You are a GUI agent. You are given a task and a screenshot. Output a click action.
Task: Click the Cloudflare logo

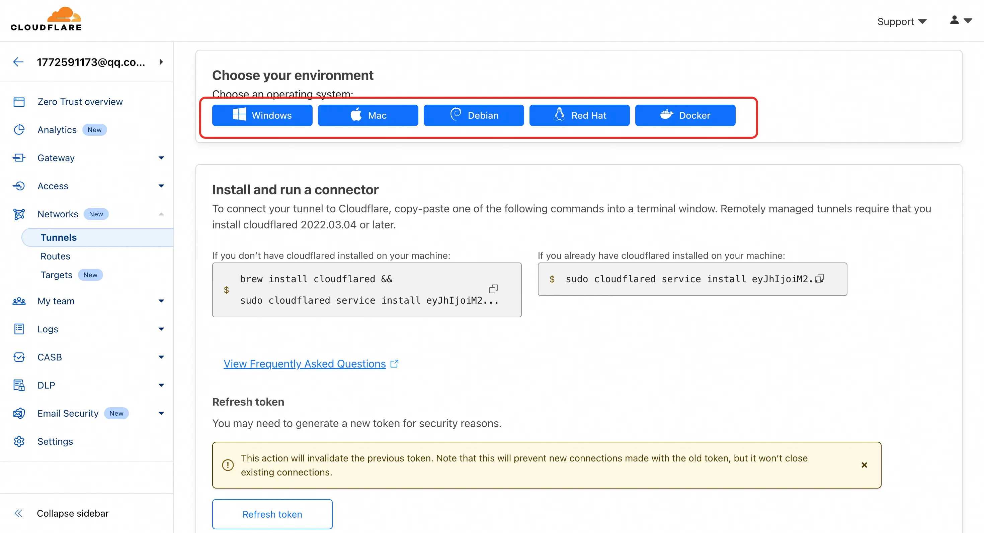point(46,19)
